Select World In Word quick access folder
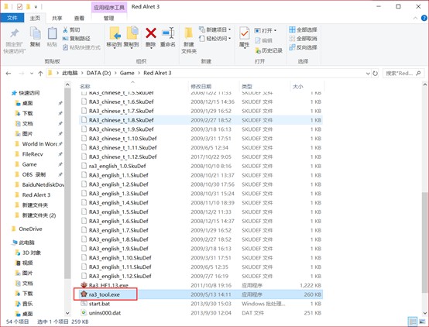This screenshot has width=429, height=327. [x=39, y=144]
